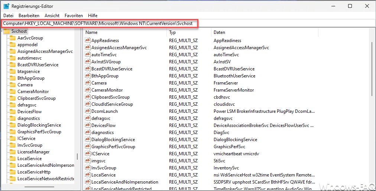The image size is (376, 191).
Task: Click the 'InventorySvc' data cell
Action: tap(226, 168)
